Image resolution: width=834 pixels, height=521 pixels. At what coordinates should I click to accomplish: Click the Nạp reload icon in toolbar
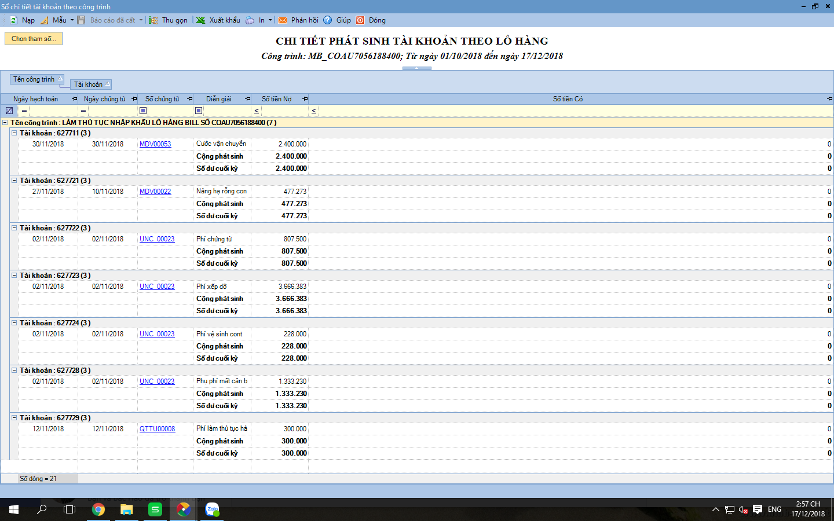tap(13, 20)
